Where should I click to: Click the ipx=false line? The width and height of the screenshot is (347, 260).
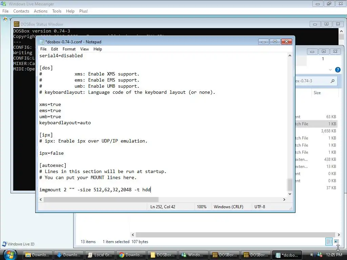pyautogui.click(x=52, y=153)
